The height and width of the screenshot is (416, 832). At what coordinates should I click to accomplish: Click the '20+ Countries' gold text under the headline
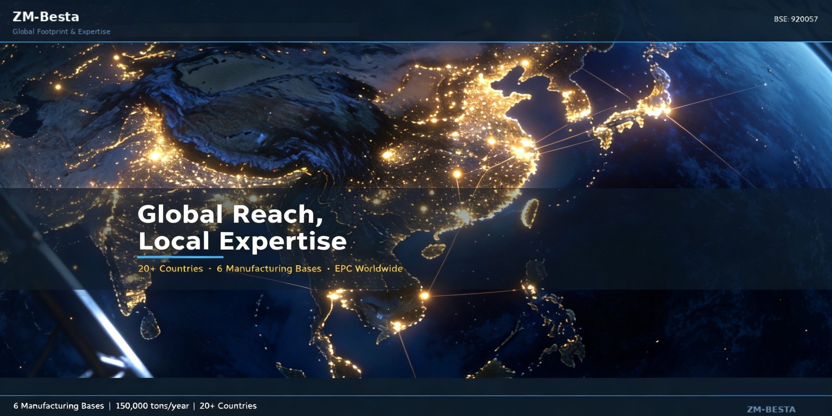[170, 269]
